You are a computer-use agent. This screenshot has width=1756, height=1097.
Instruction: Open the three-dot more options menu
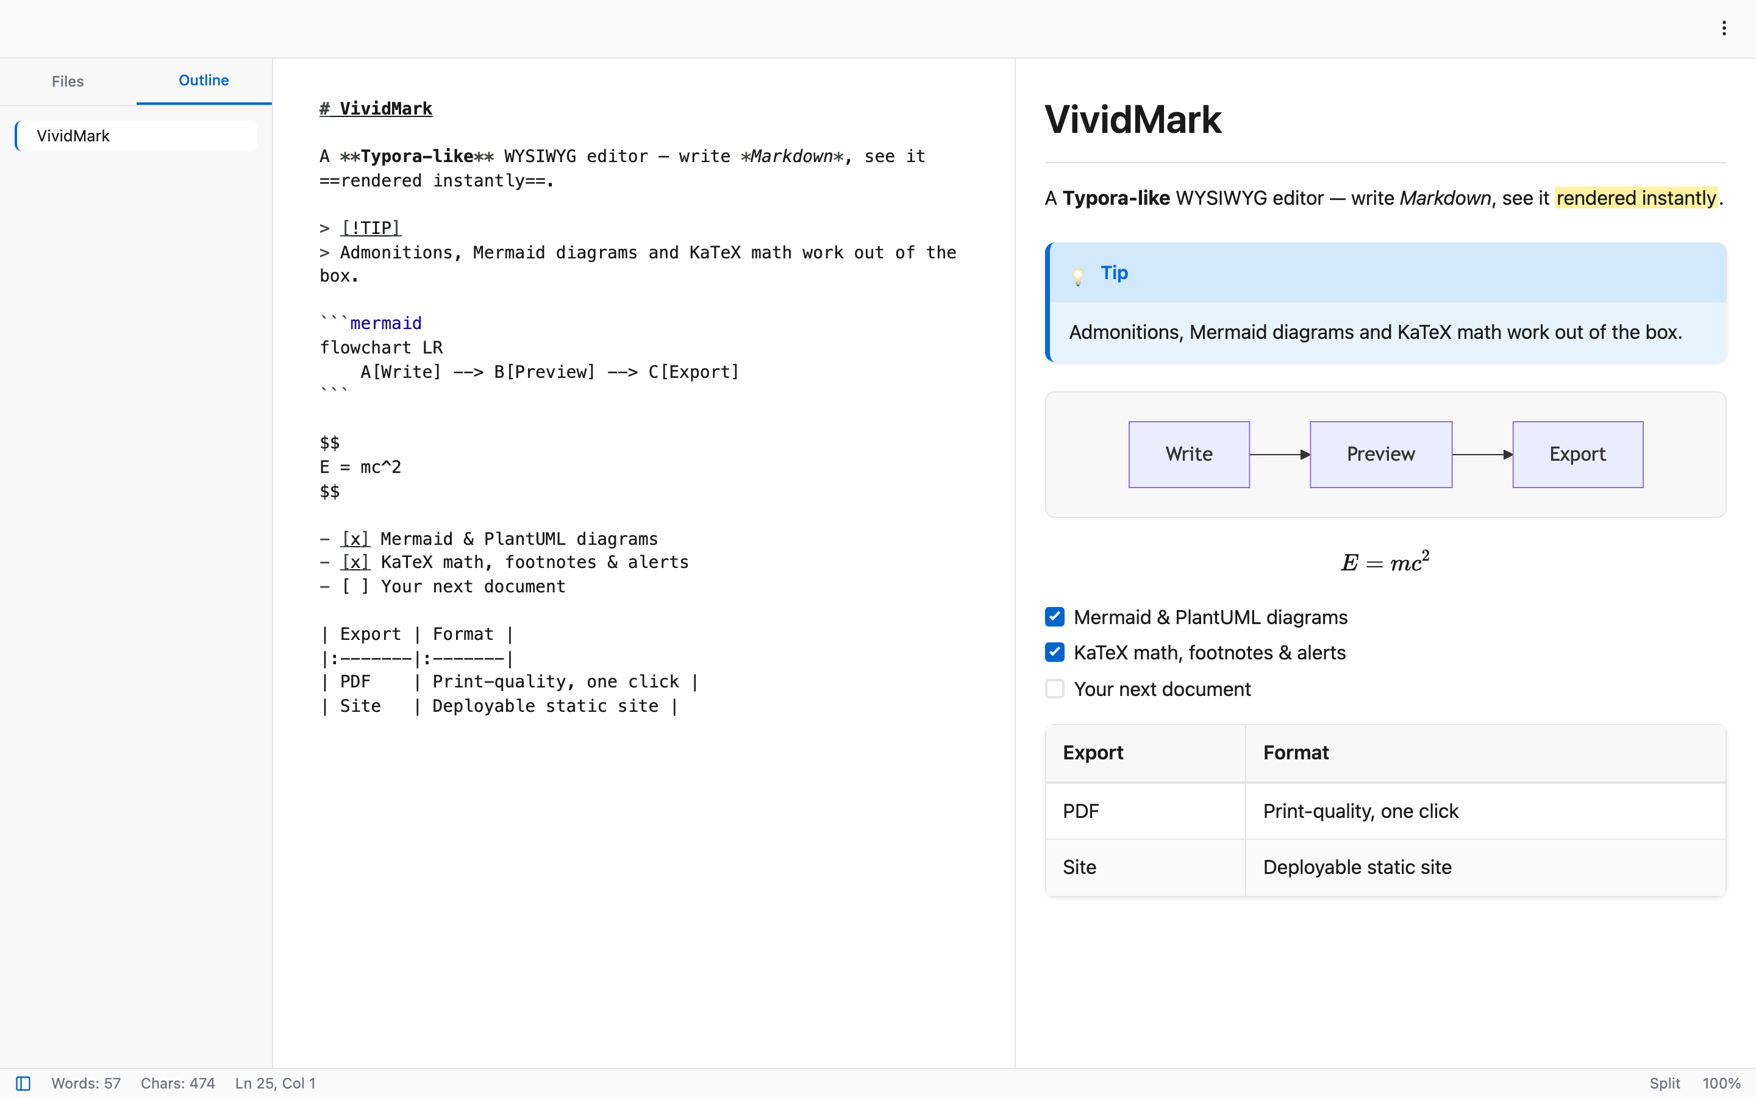point(1723,28)
